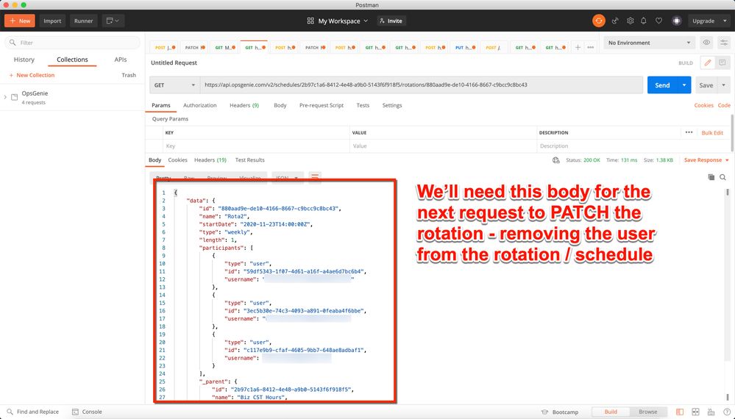Search within the response body
The image size is (735, 419).
pyautogui.click(x=722, y=177)
